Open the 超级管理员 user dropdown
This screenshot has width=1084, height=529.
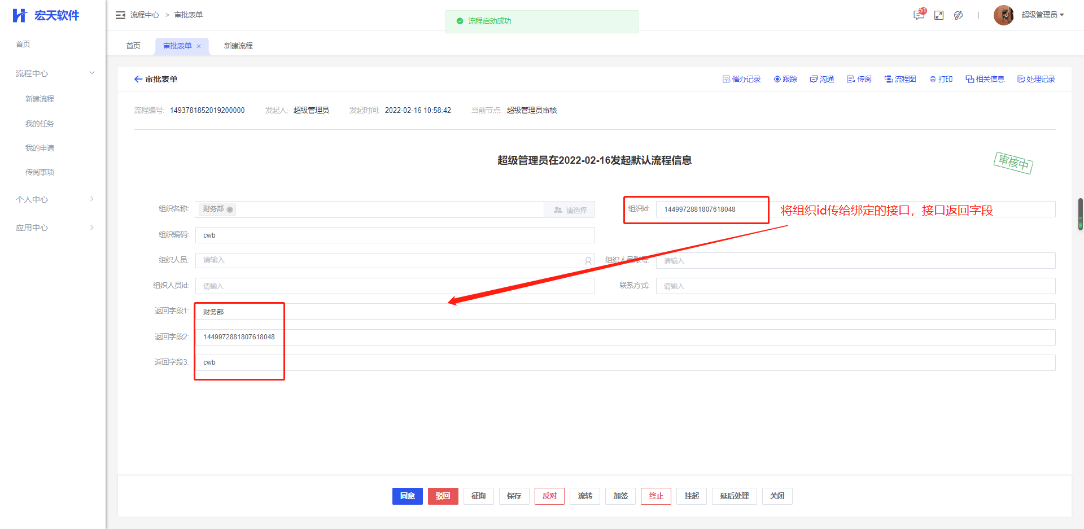[x=1042, y=15]
